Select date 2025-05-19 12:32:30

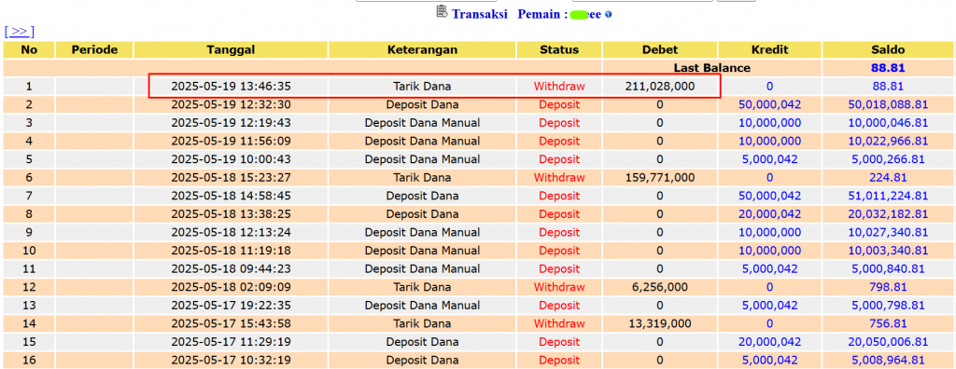tap(231, 104)
